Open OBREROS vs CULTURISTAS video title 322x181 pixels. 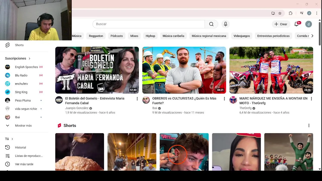point(184,101)
